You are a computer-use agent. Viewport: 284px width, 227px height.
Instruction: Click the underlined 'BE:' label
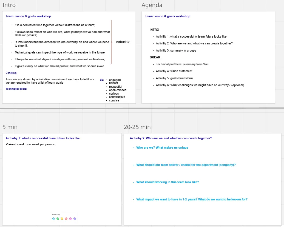(102, 80)
